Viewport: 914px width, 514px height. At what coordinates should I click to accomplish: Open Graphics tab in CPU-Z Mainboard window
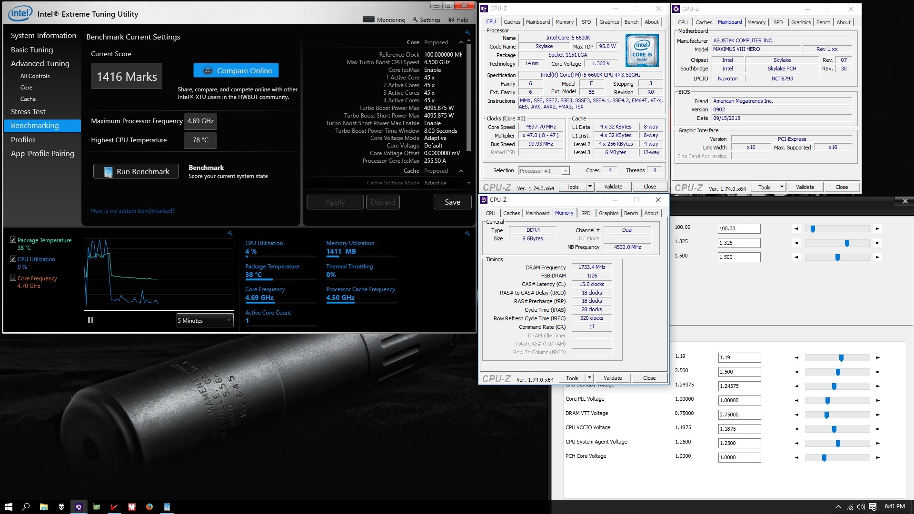(801, 22)
